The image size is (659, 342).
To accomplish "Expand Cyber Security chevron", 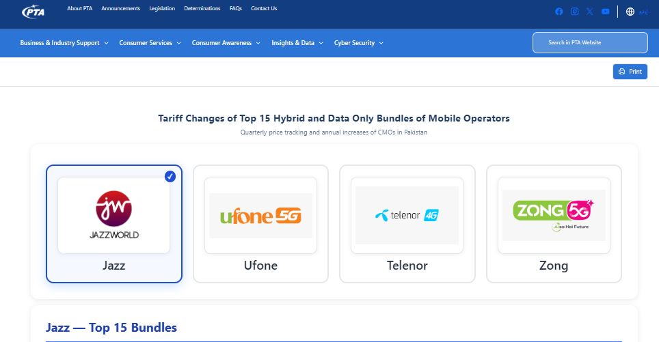I will point(381,43).
